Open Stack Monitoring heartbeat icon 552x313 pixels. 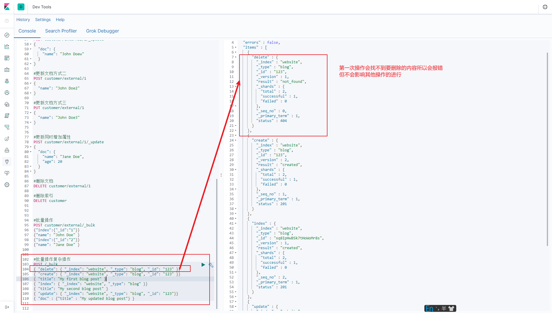pyautogui.click(x=7, y=173)
